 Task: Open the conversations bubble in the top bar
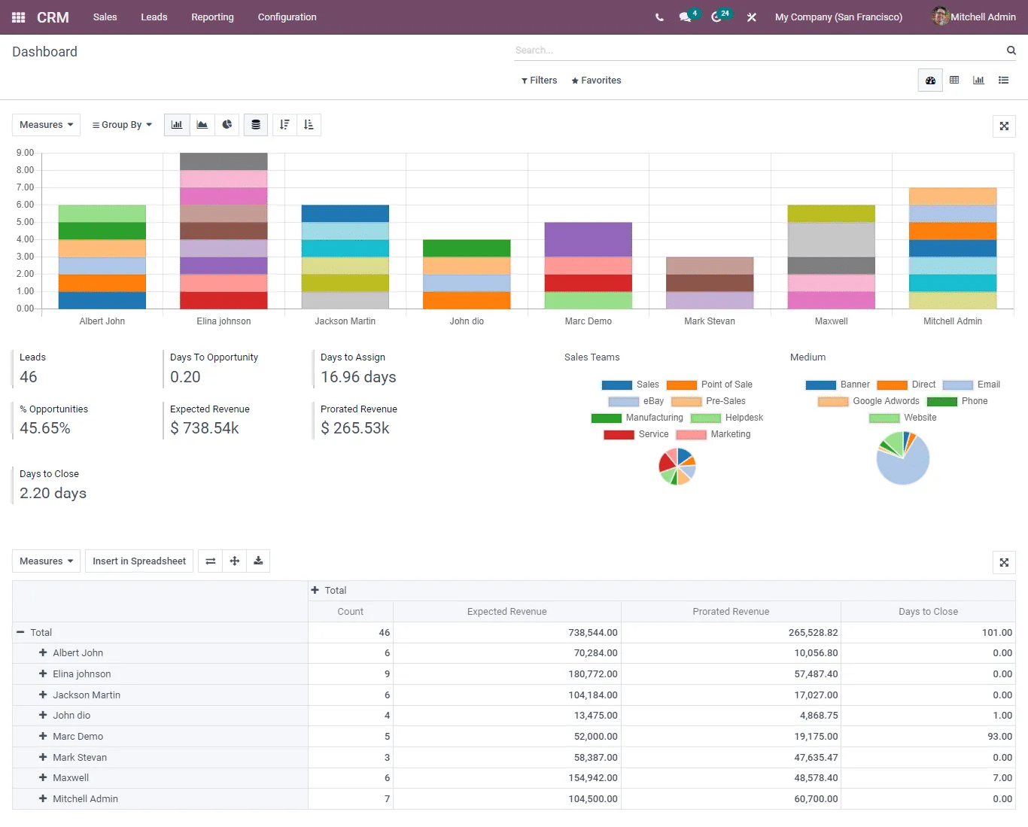[683, 17]
